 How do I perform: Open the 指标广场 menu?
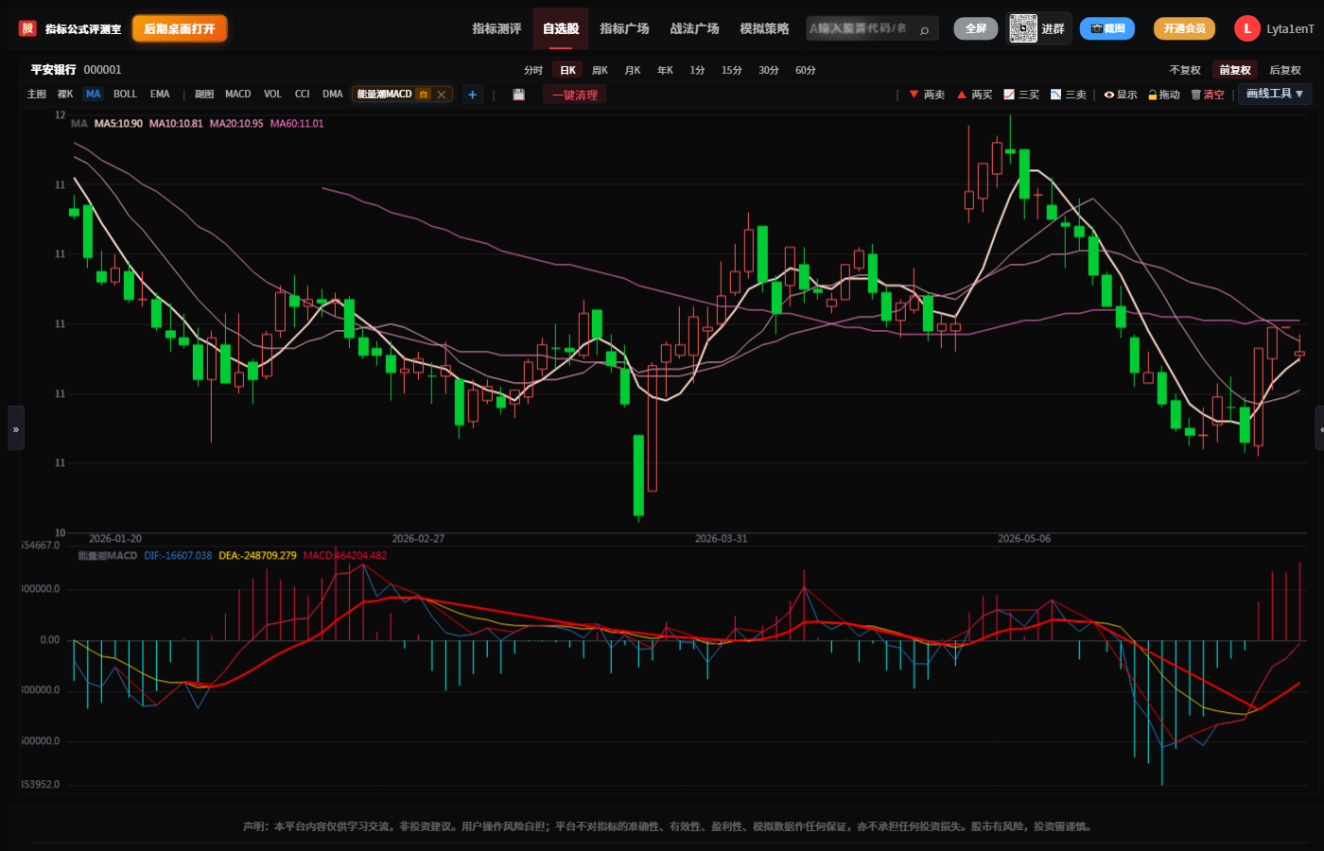624,28
